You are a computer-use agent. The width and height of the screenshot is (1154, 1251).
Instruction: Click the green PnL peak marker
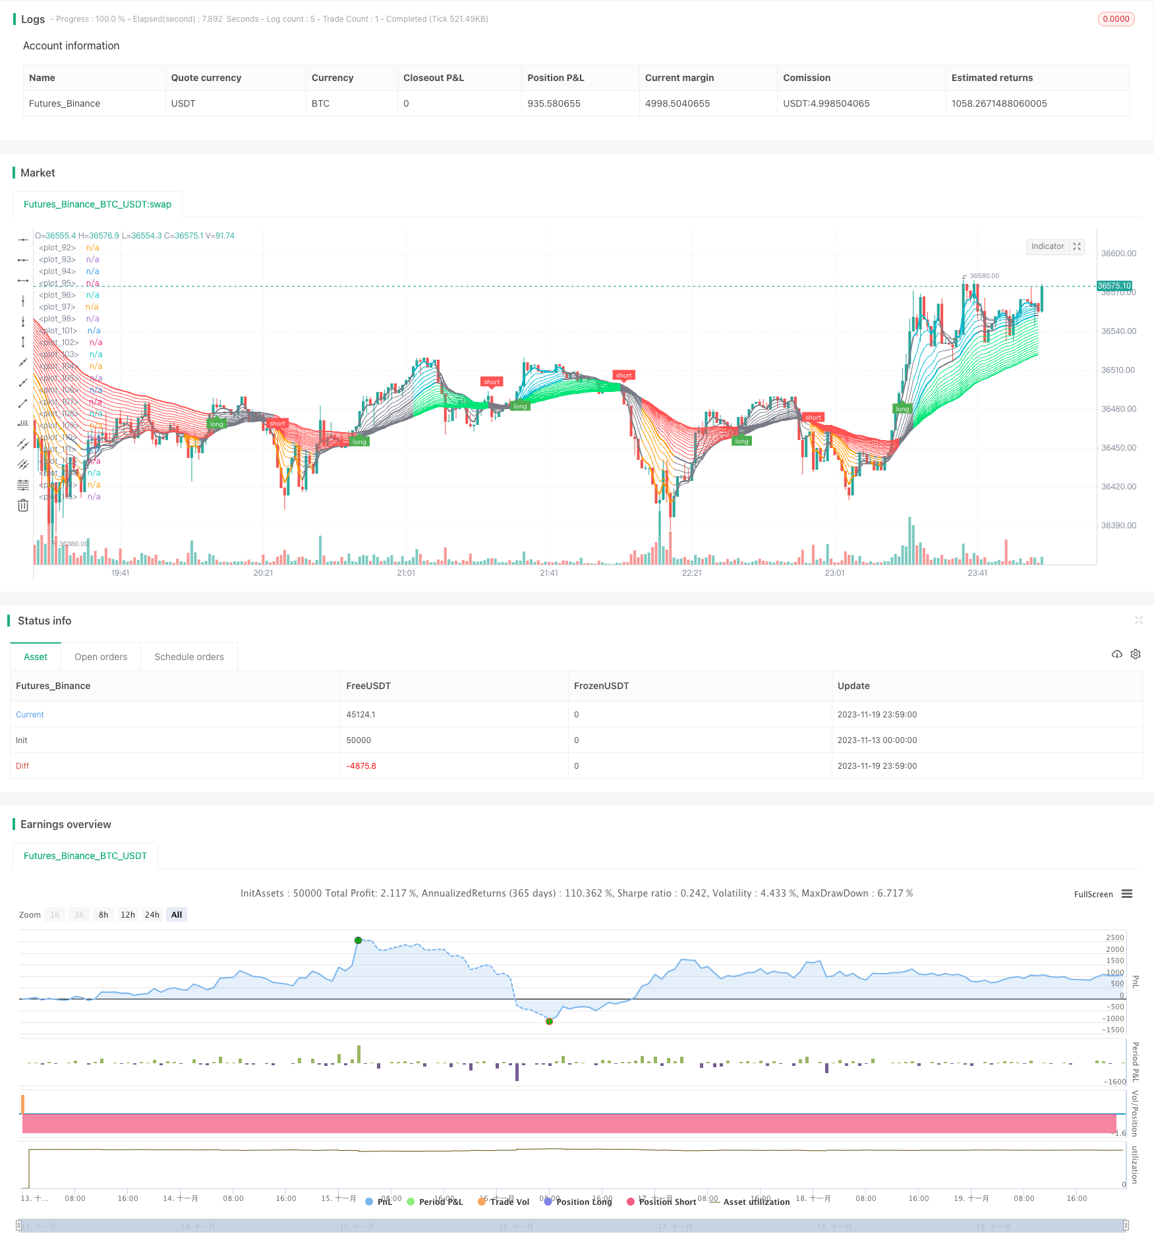point(358,940)
